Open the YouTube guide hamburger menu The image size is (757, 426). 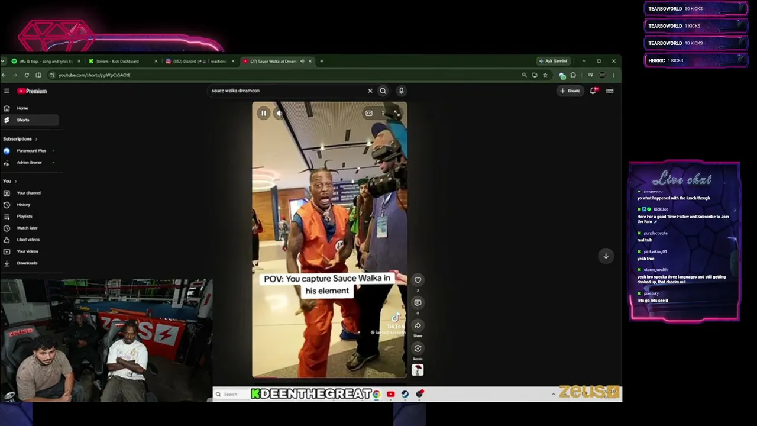pos(7,91)
